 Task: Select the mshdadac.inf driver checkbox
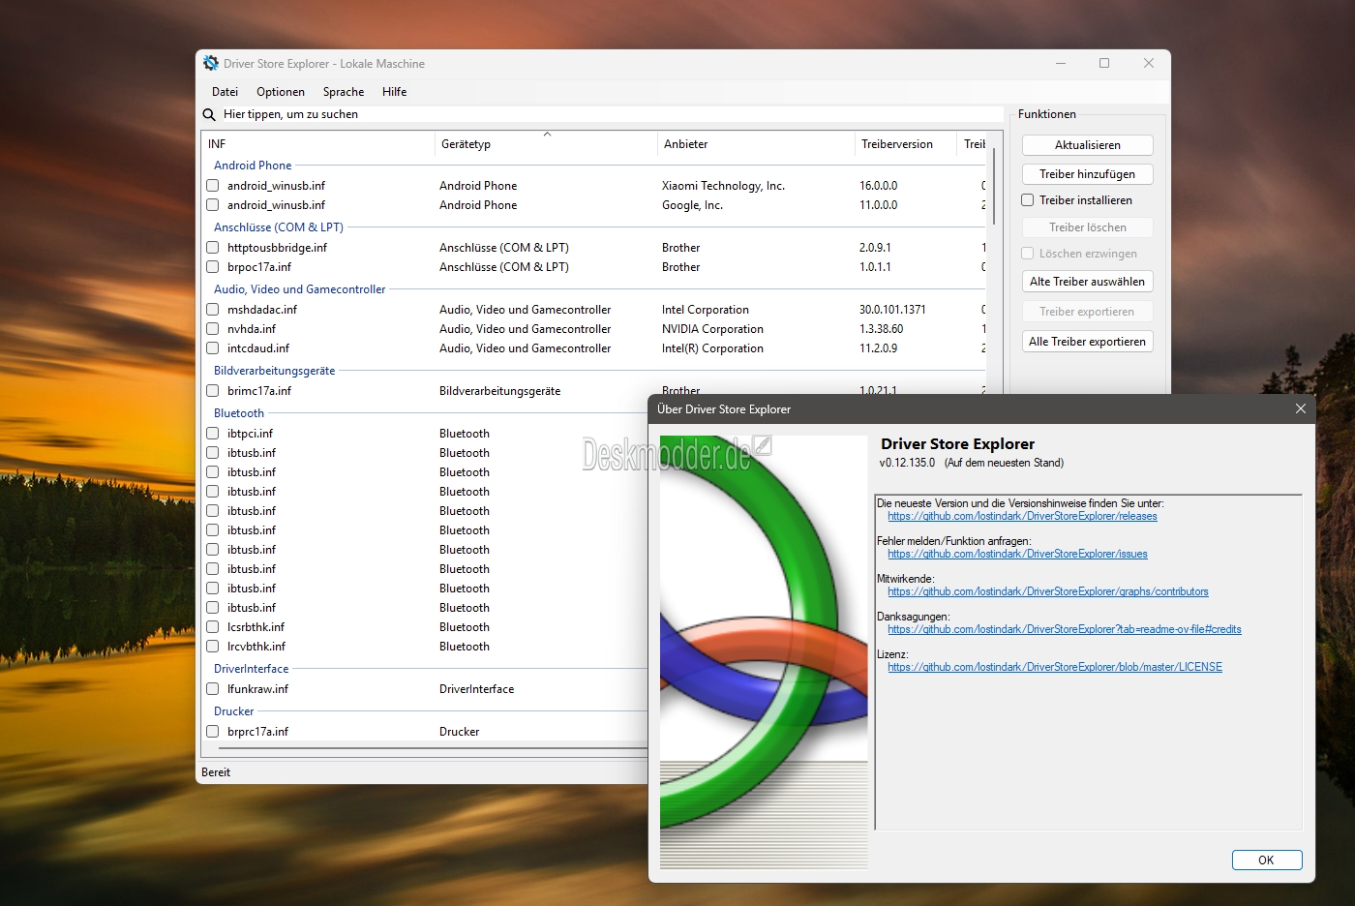[x=213, y=310]
